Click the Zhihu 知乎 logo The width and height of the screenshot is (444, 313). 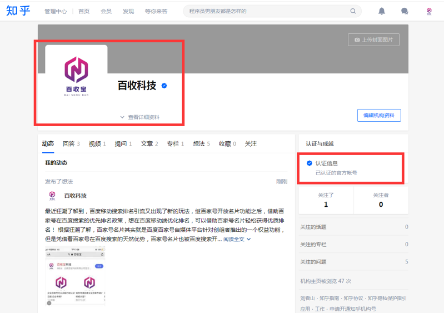[18, 11]
